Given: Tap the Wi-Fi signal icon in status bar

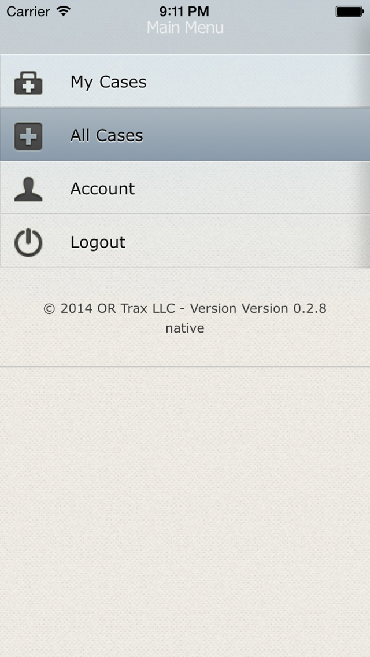Looking at the screenshot, I should 64,12.
